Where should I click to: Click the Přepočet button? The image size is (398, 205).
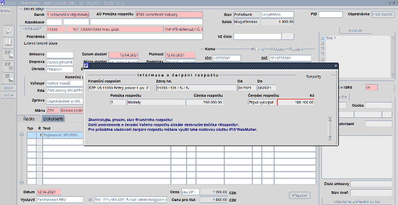300,195
